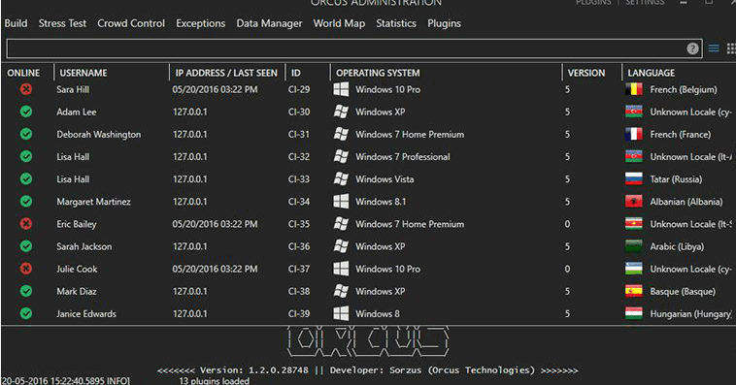The image size is (736, 385).
Task: Switch to list view icon
Action: pyautogui.click(x=714, y=48)
